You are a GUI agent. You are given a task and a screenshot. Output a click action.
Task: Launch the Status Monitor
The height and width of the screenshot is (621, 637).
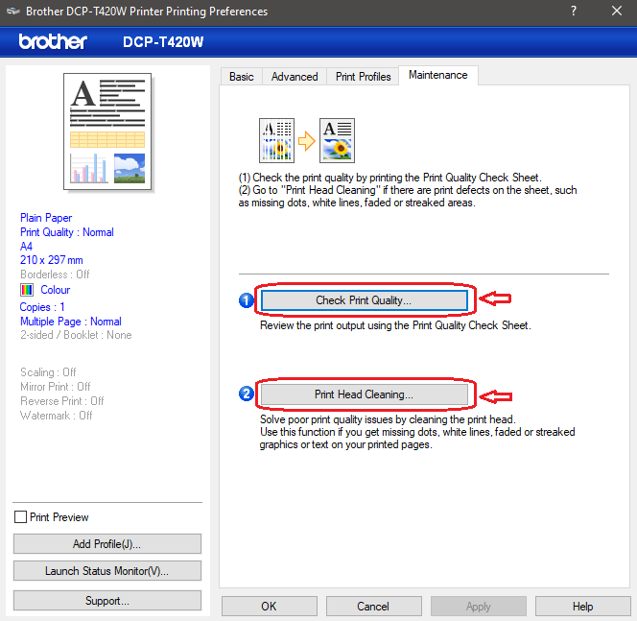[x=107, y=571]
